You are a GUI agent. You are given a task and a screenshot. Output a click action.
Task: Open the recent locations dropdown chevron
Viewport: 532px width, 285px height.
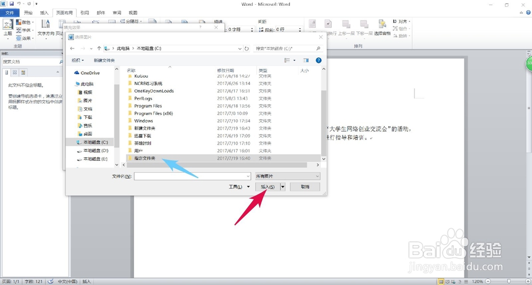(92, 49)
